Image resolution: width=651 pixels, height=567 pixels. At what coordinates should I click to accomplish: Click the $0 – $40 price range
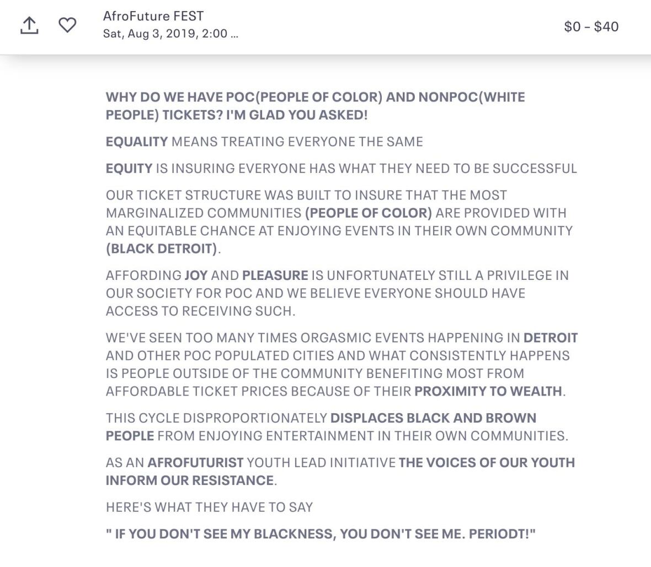click(591, 26)
